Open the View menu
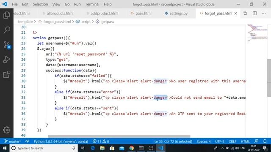This screenshot has width=271, height=152. (x=56, y=4)
